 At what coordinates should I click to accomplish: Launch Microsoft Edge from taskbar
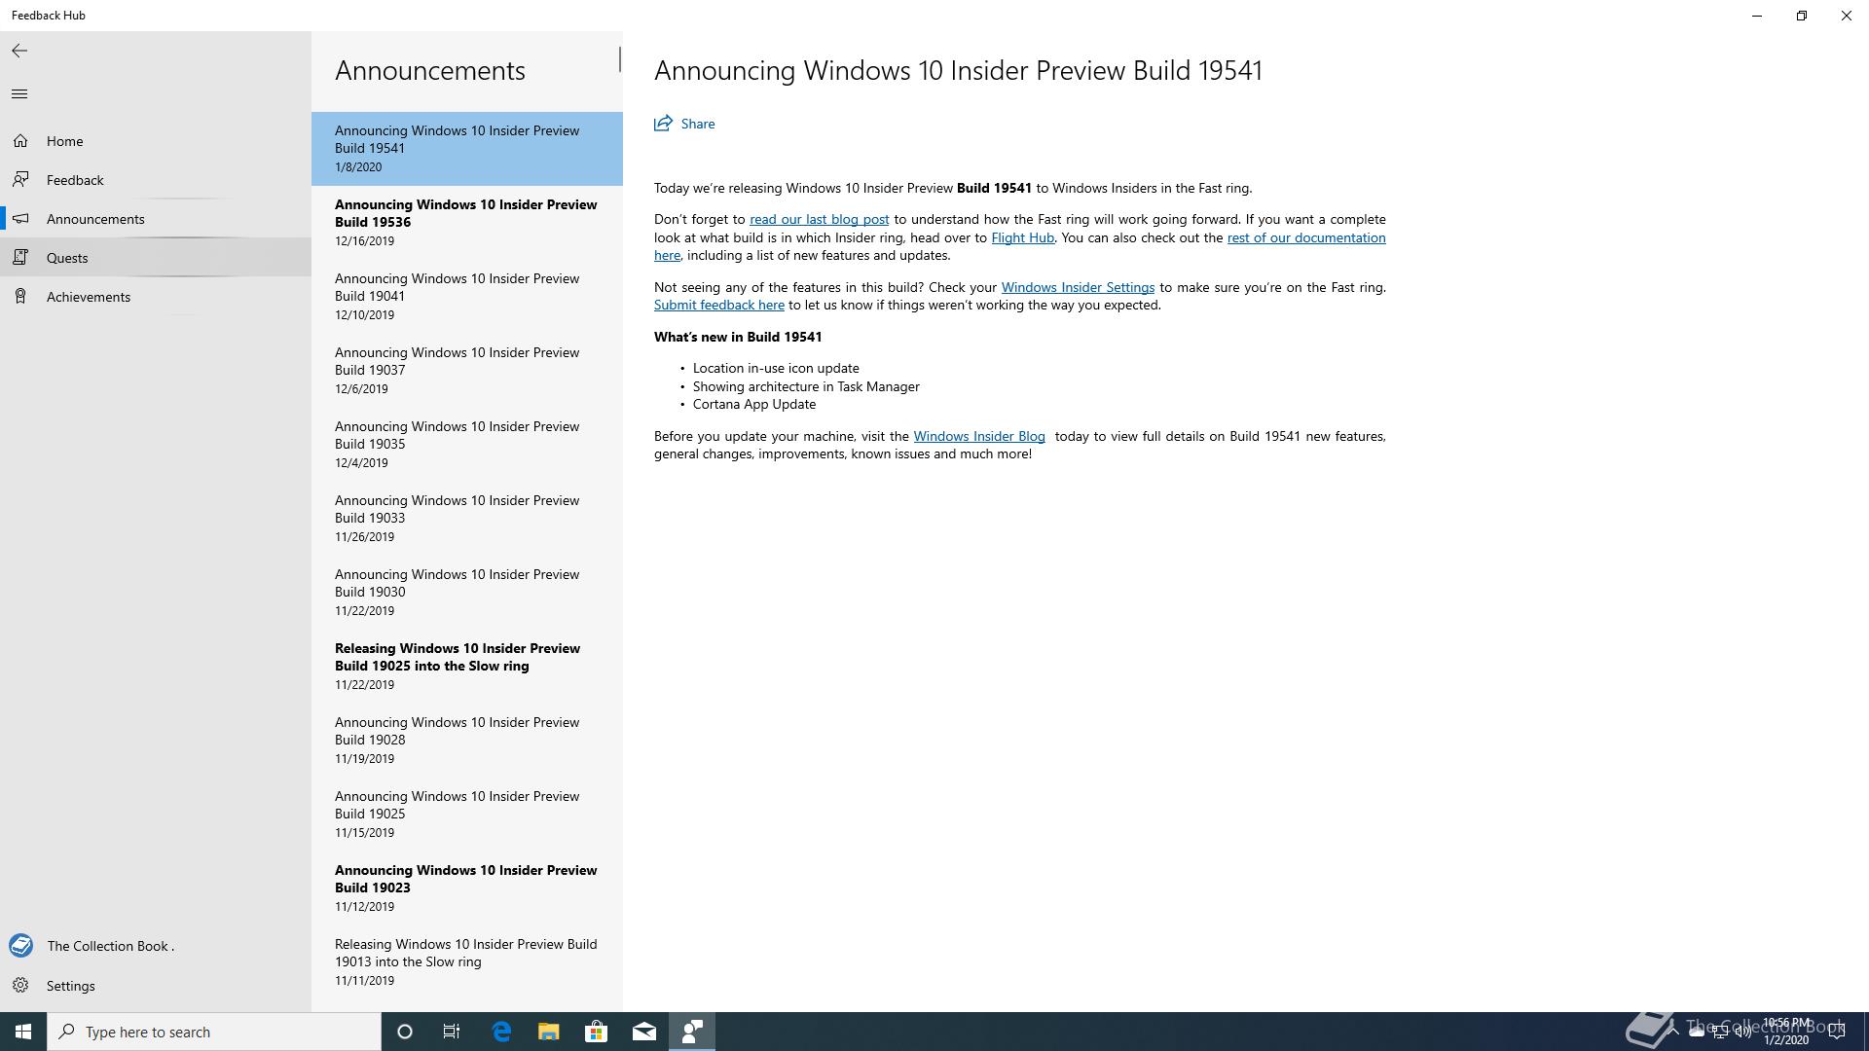tap(501, 1032)
